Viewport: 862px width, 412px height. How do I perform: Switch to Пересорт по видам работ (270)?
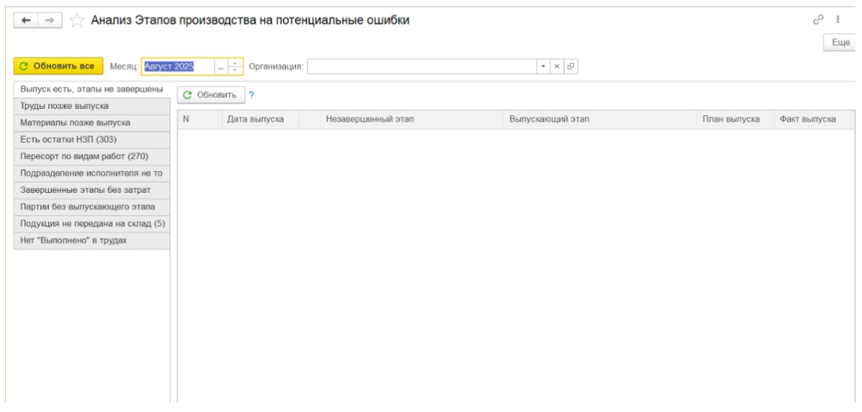pos(92,156)
